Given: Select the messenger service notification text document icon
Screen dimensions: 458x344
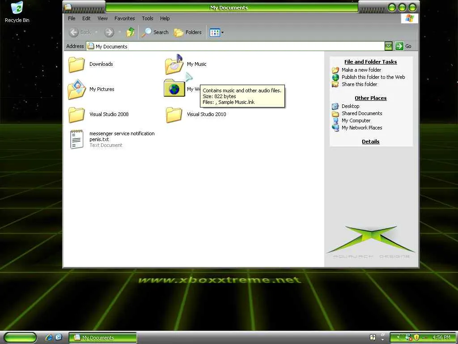Looking at the screenshot, I should coord(76,139).
